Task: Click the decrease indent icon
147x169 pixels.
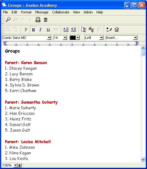Action: coord(73,30)
